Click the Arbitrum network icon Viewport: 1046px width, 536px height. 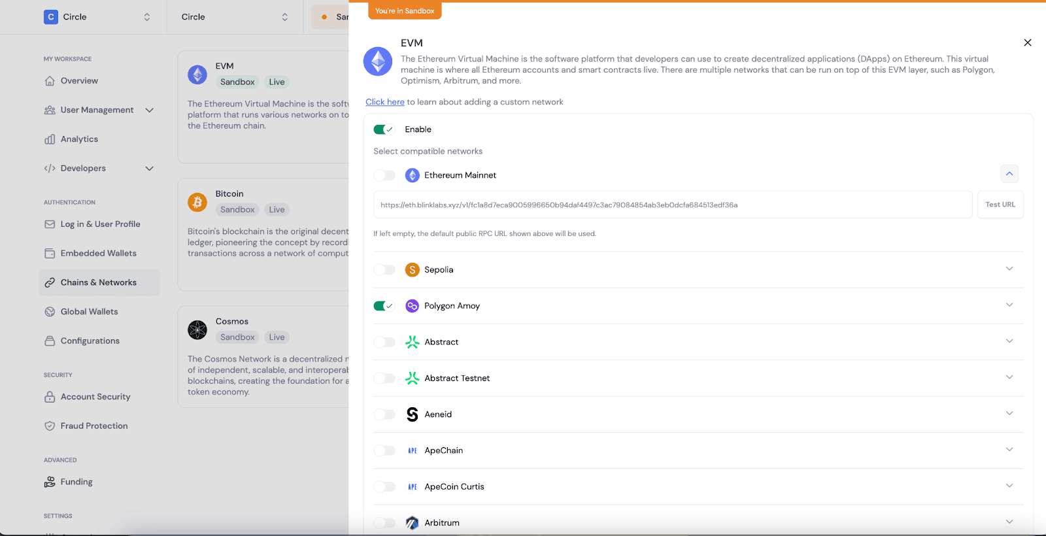[x=413, y=523]
